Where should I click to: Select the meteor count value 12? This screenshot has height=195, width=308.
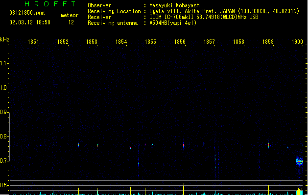71,22
